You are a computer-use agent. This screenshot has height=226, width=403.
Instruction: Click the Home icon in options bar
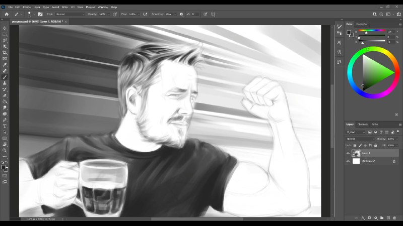click(7, 14)
